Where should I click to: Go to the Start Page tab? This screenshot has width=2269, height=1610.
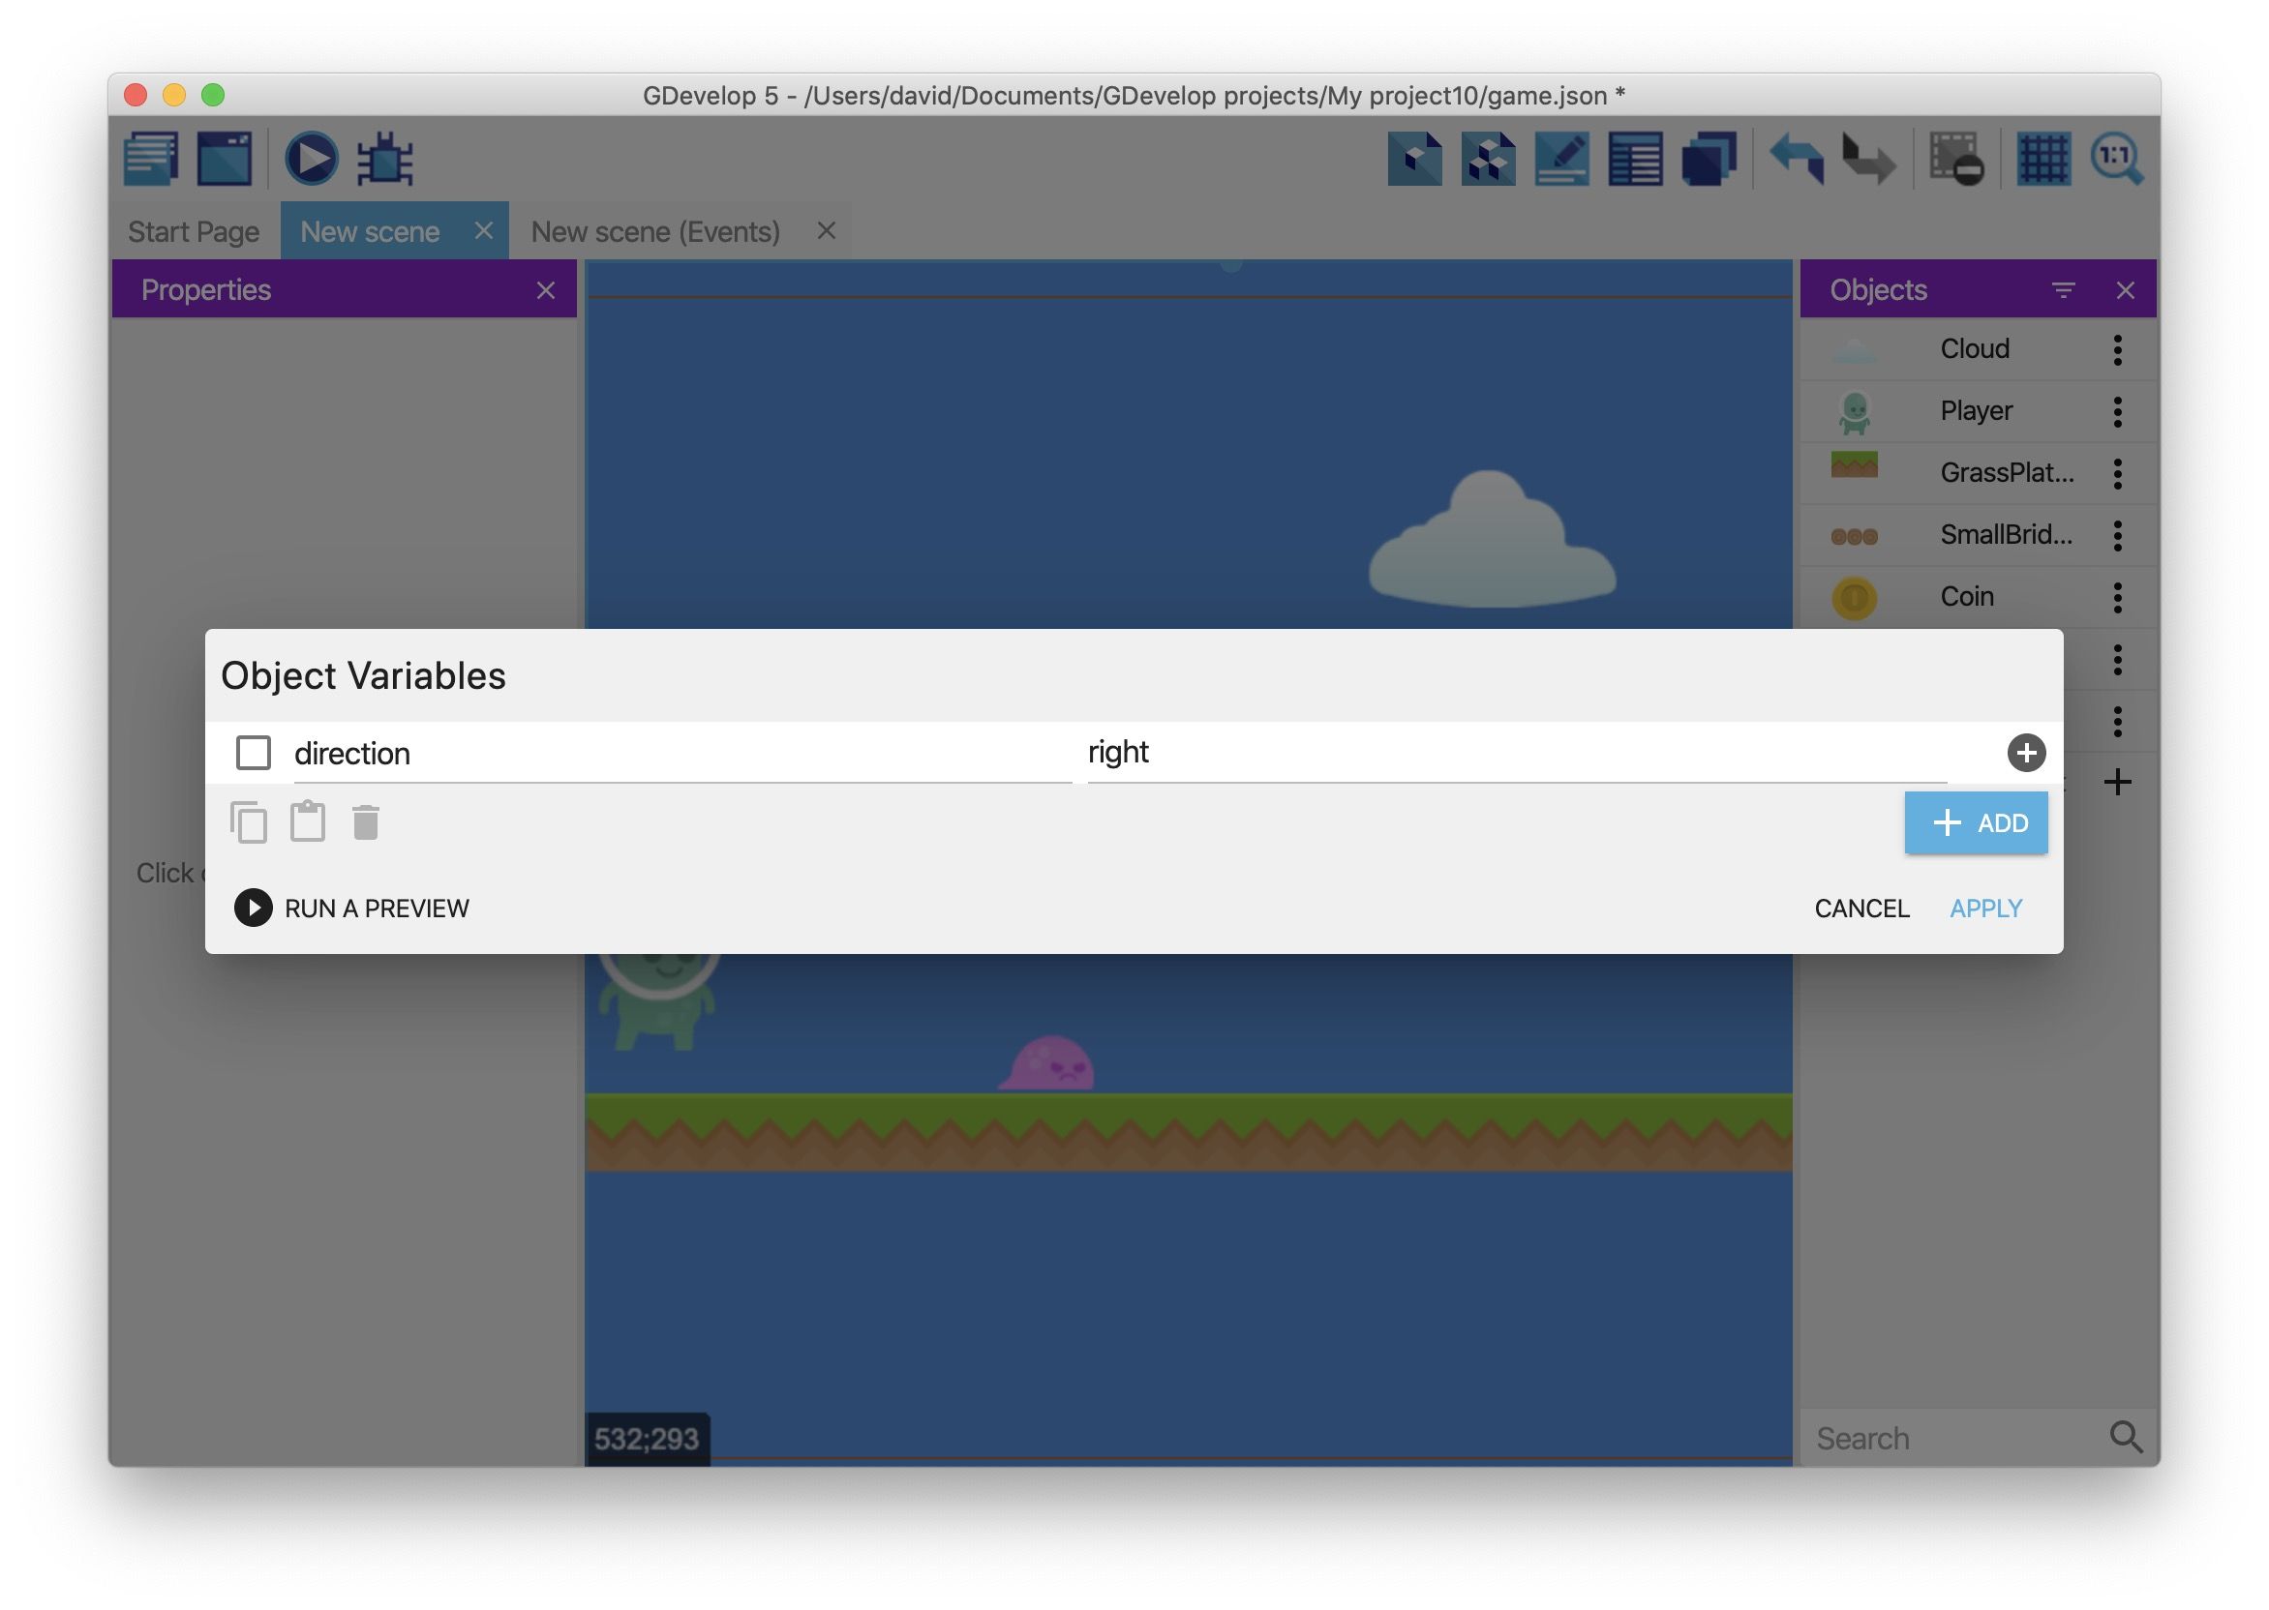pos(194,232)
